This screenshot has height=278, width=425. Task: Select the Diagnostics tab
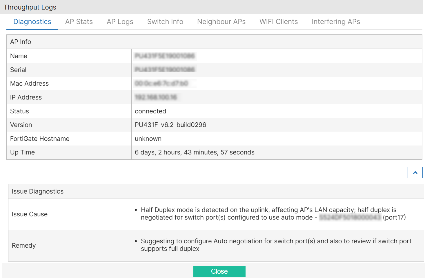coord(32,22)
